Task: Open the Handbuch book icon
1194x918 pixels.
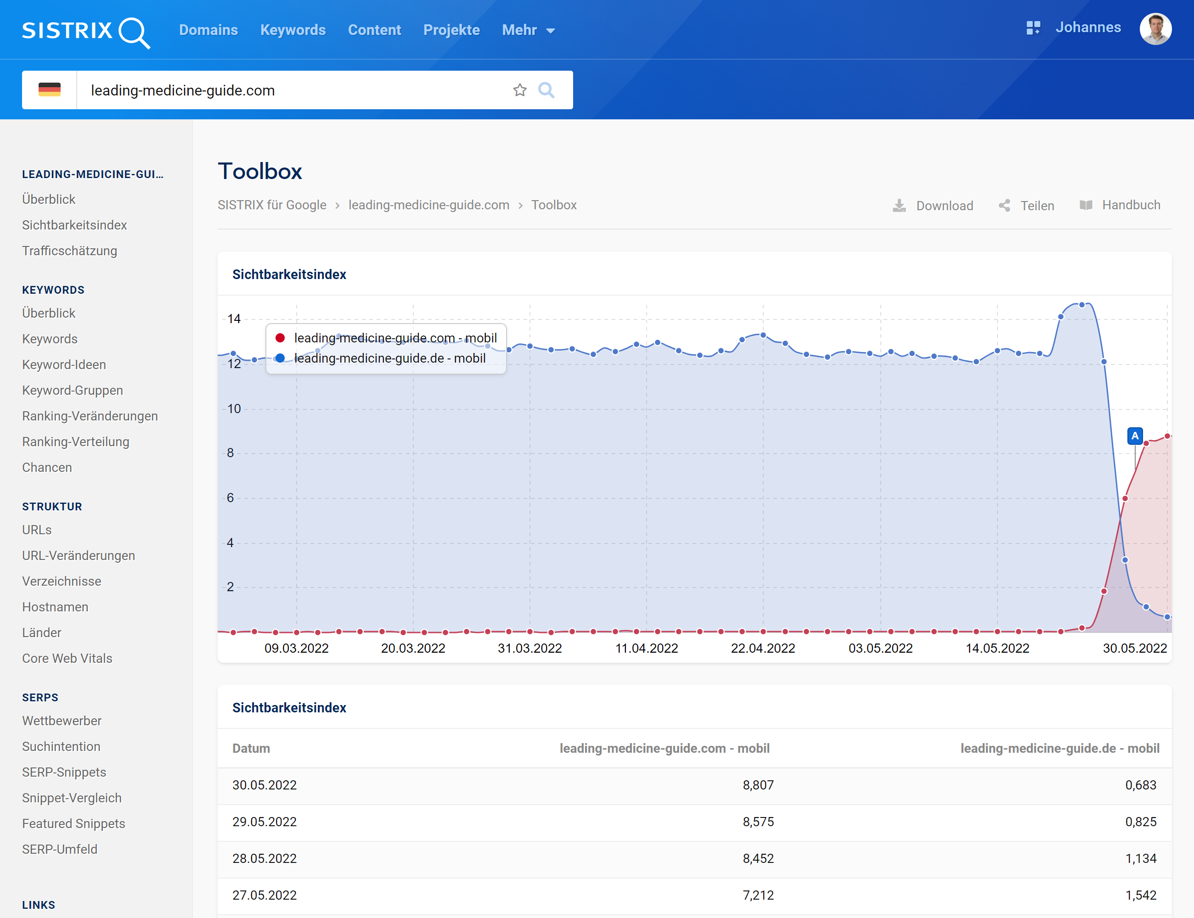Action: [1086, 205]
